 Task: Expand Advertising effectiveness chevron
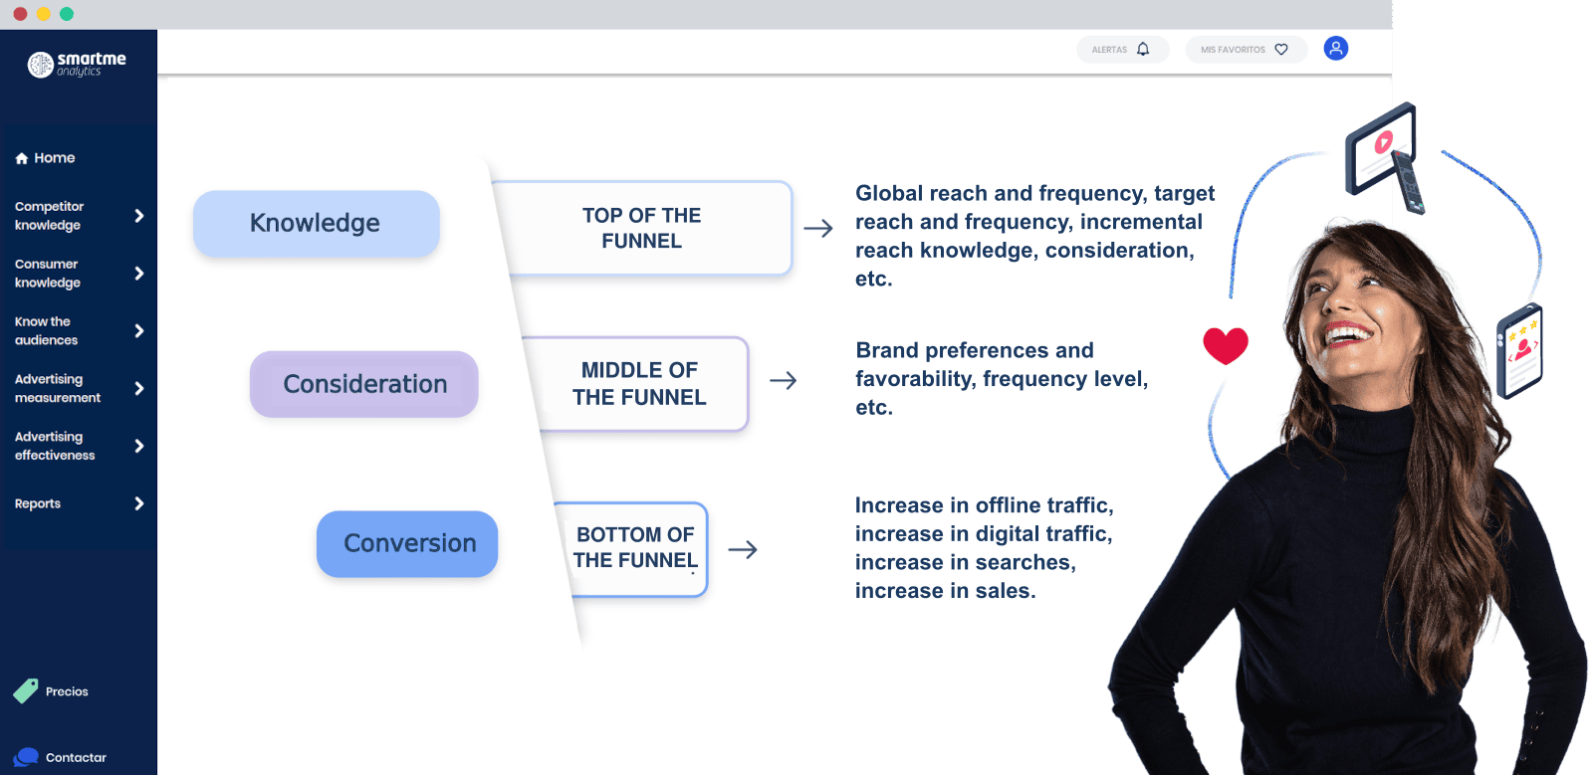point(139,446)
